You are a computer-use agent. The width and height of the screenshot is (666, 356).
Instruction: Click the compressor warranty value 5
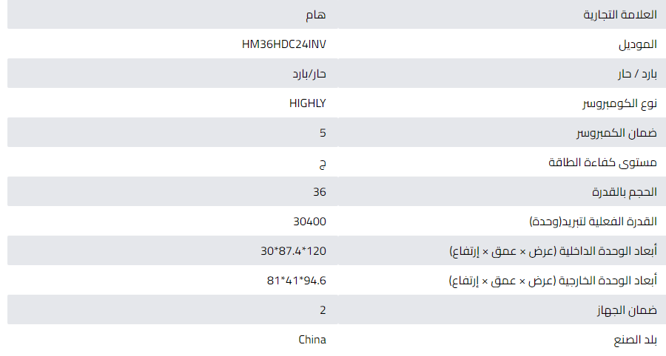point(322,133)
